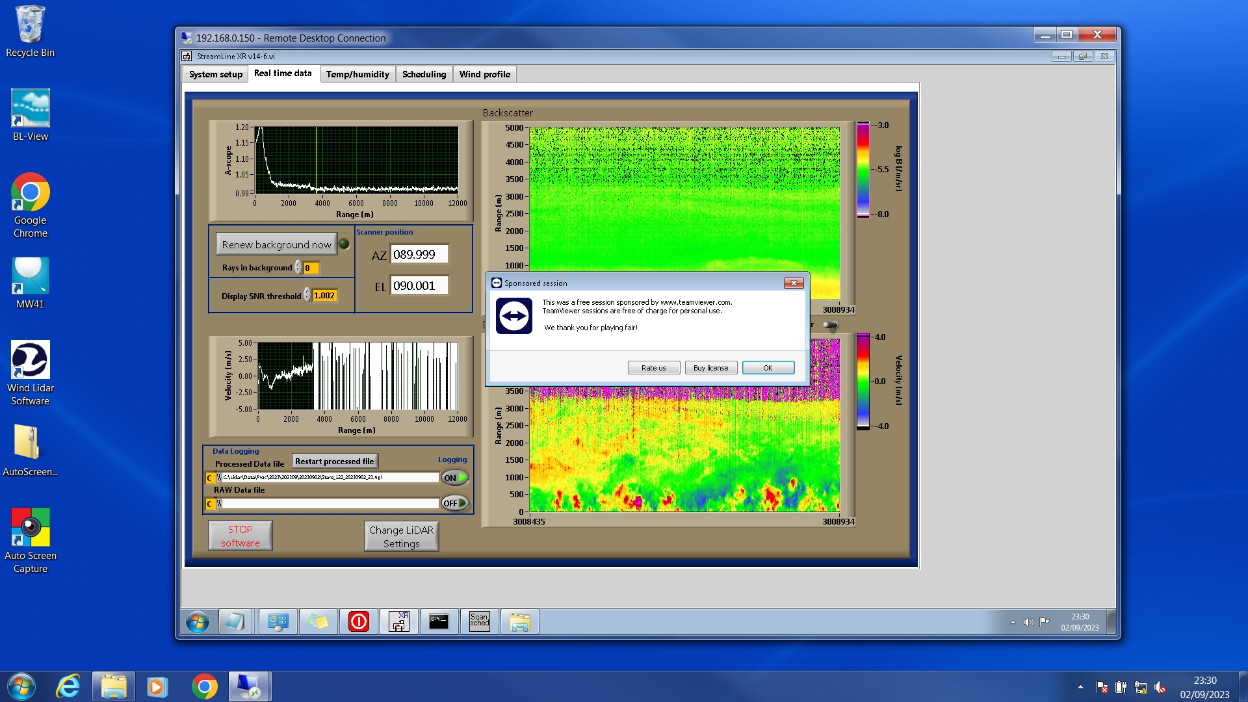Click the red power icon in the remote taskbar
Screen dimensions: 1248x702
[x=359, y=622]
